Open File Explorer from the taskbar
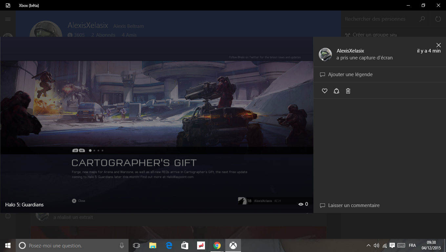Screen dimensions: 446x252 point(152,245)
